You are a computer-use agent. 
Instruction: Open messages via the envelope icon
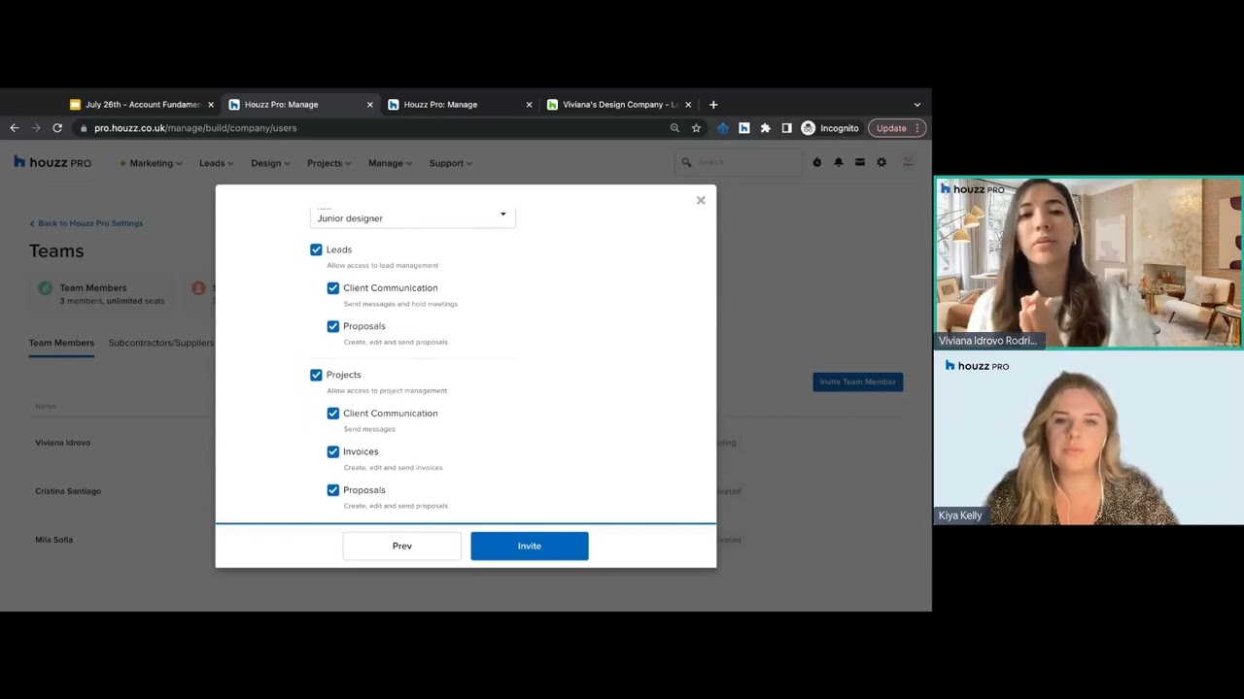[x=859, y=163]
